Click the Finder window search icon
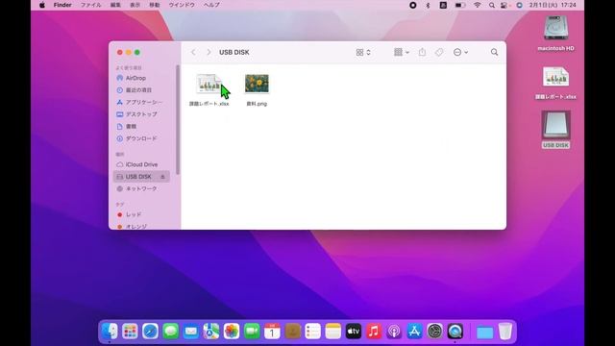 pyautogui.click(x=494, y=52)
